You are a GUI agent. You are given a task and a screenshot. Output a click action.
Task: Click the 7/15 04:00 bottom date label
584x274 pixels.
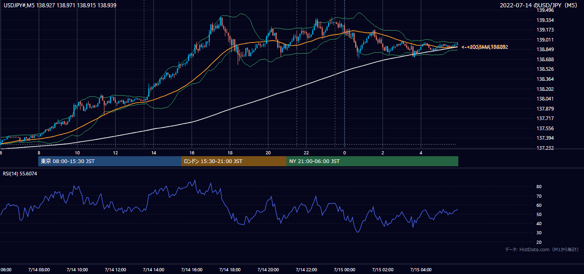(420, 270)
